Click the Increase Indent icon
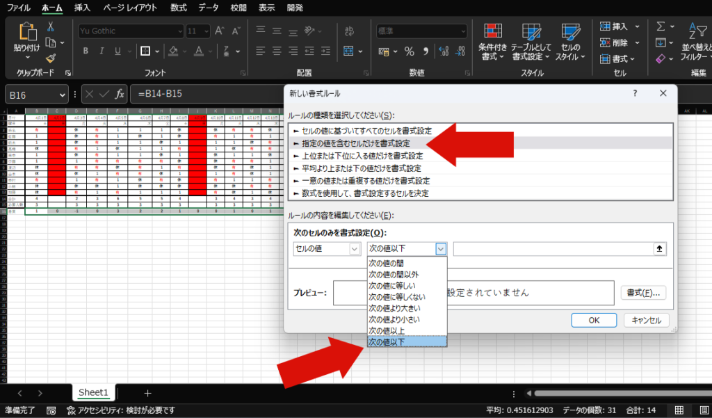712x418 pixels. click(325, 51)
